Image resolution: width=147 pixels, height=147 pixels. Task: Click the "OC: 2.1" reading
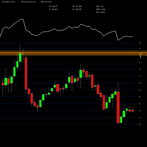(x=100, y=6)
